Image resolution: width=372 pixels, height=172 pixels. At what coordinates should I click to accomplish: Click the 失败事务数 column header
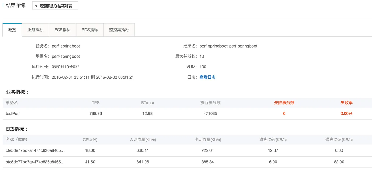(284, 103)
